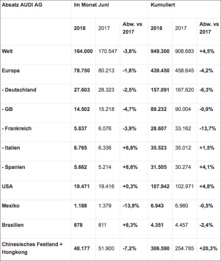This screenshot has height=261, width=221.
Task: Select the -13,9% Mexiko June deviation
Action: coord(131,206)
